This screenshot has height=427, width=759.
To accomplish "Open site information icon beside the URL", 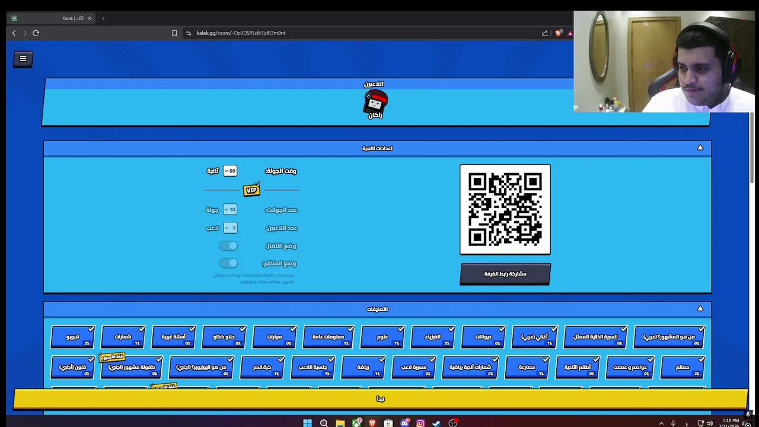I will (189, 33).
